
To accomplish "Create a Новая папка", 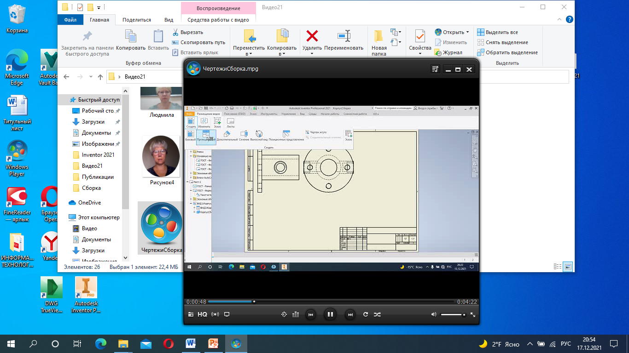I will 379,42.
